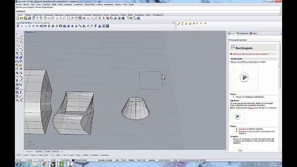The image size is (297, 167).
Task: Click the blue sphere render icon
Action: [123, 18]
